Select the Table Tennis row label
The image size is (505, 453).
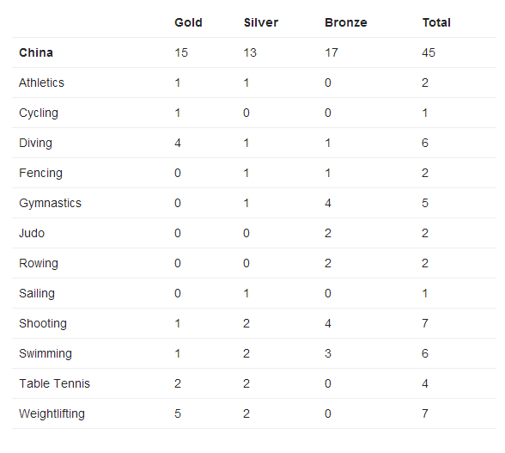[54, 383]
